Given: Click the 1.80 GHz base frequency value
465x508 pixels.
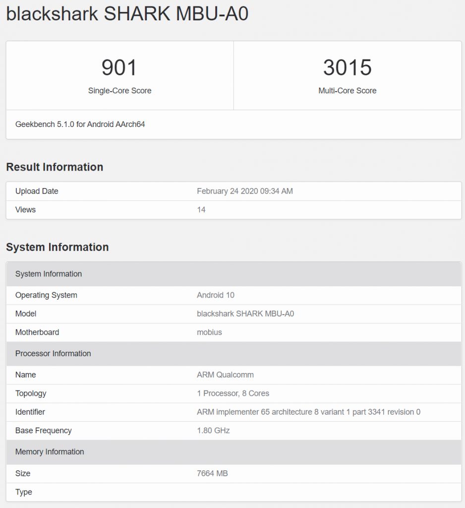Looking at the screenshot, I should click(x=213, y=431).
